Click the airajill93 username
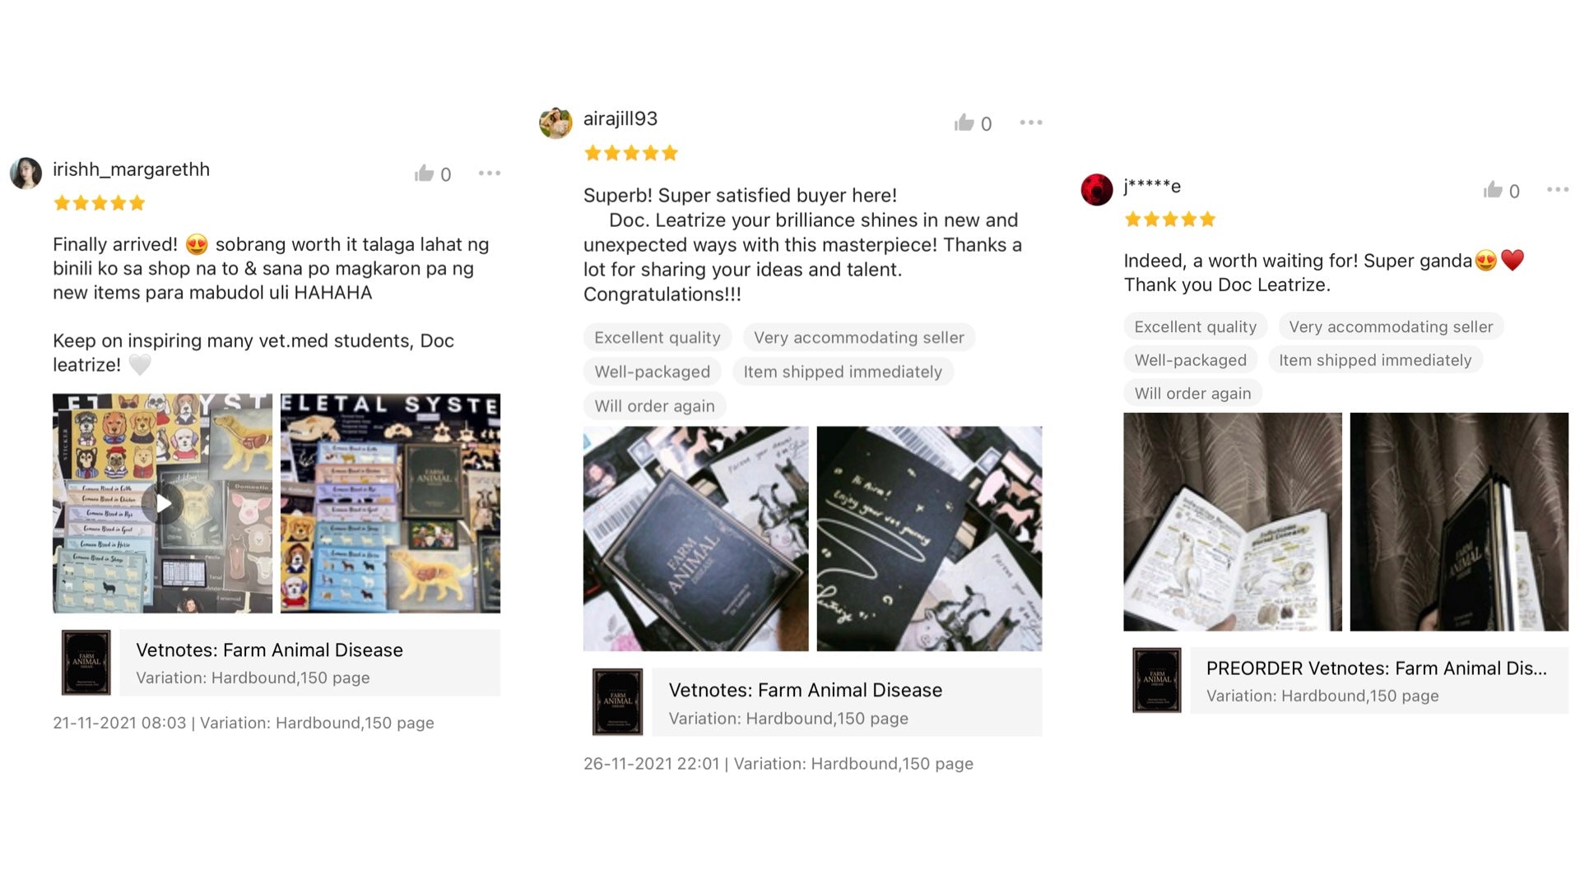Viewport: 1580px width, 888px height. (620, 118)
